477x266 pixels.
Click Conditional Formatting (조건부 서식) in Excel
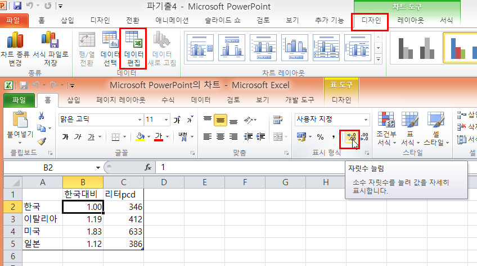[386, 128]
